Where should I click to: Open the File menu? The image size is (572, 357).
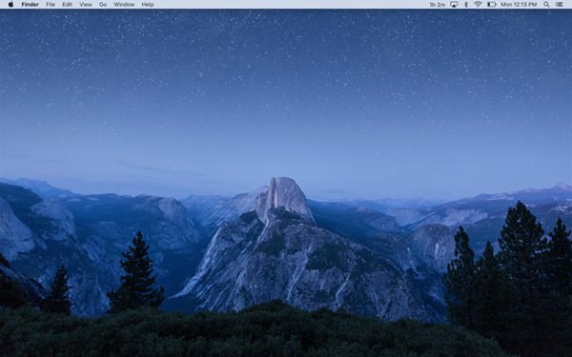tap(51, 5)
